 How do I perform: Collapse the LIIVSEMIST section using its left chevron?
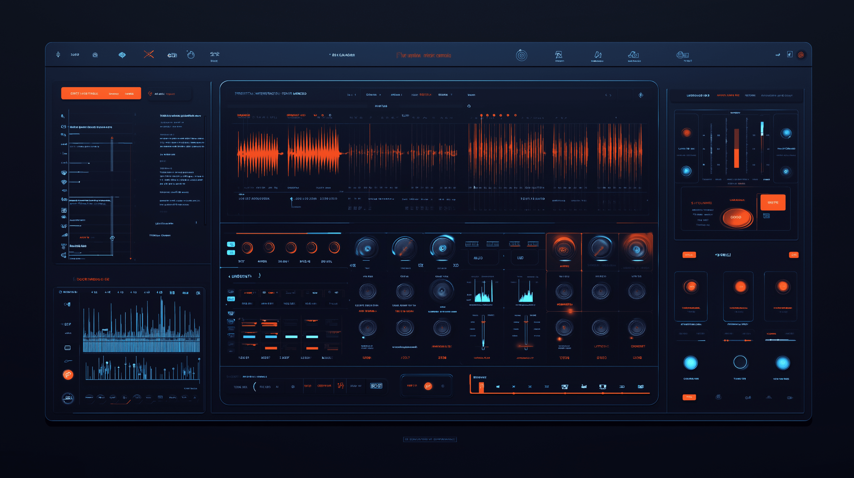[229, 276]
